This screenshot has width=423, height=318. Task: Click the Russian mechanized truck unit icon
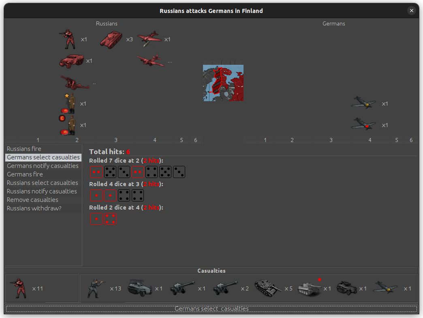click(x=71, y=61)
